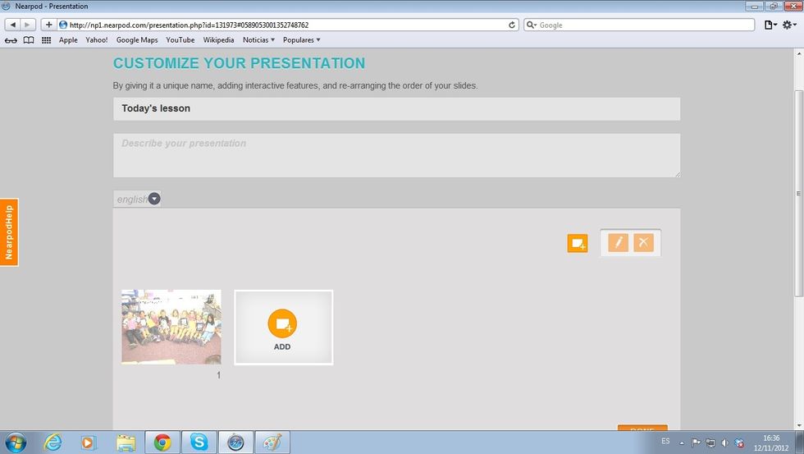Click the pencil edit slide icon
804x454 pixels.
pyautogui.click(x=618, y=243)
